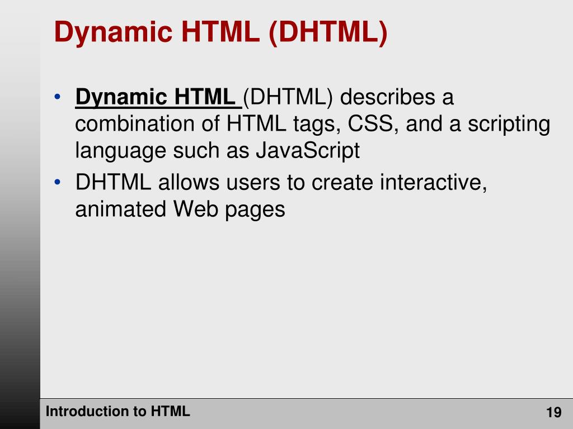The image size is (573, 429).
Task: Click the line "DHTML allows users to create interactive,"
Action: [x=281, y=182]
